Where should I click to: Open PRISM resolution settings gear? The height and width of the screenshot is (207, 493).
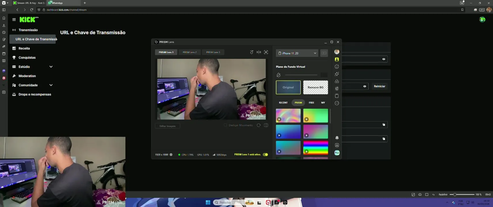coord(171,155)
